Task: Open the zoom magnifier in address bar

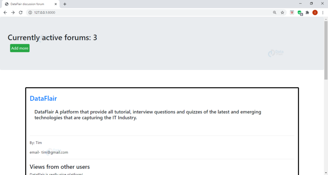Action: pyautogui.click(x=275, y=13)
